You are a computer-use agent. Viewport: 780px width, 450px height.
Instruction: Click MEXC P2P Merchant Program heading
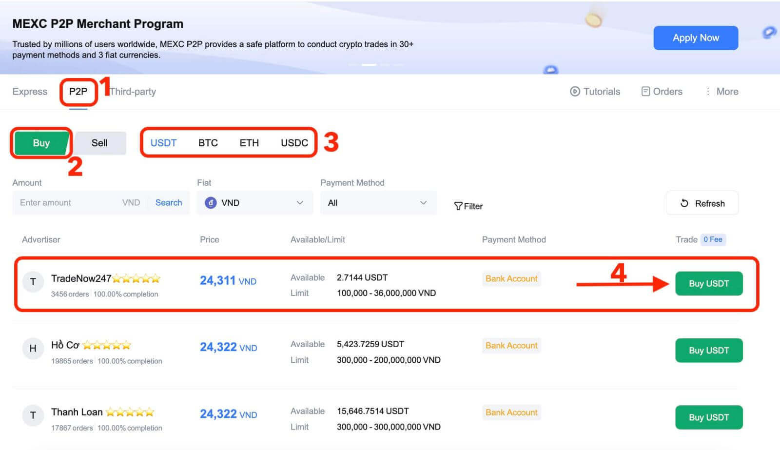98,24
